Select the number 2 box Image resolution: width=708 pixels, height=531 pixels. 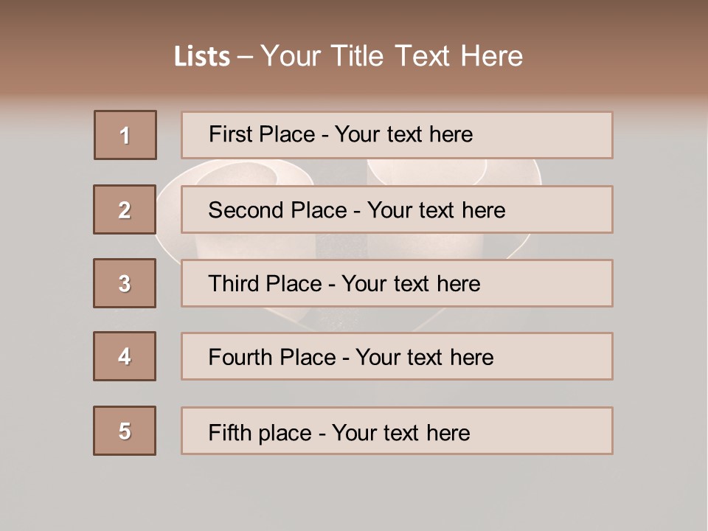[x=125, y=209]
